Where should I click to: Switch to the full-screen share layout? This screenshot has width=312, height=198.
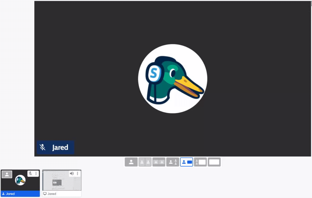click(x=214, y=162)
